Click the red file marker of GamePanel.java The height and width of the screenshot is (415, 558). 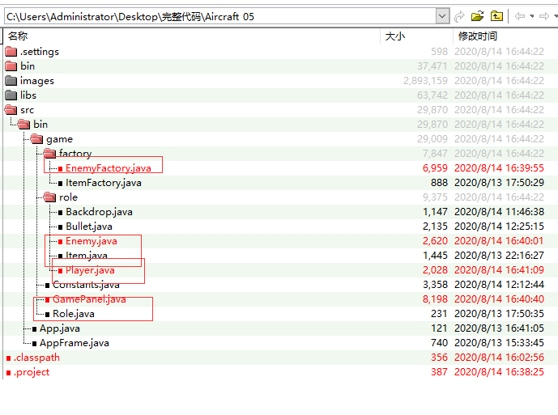coord(47,300)
